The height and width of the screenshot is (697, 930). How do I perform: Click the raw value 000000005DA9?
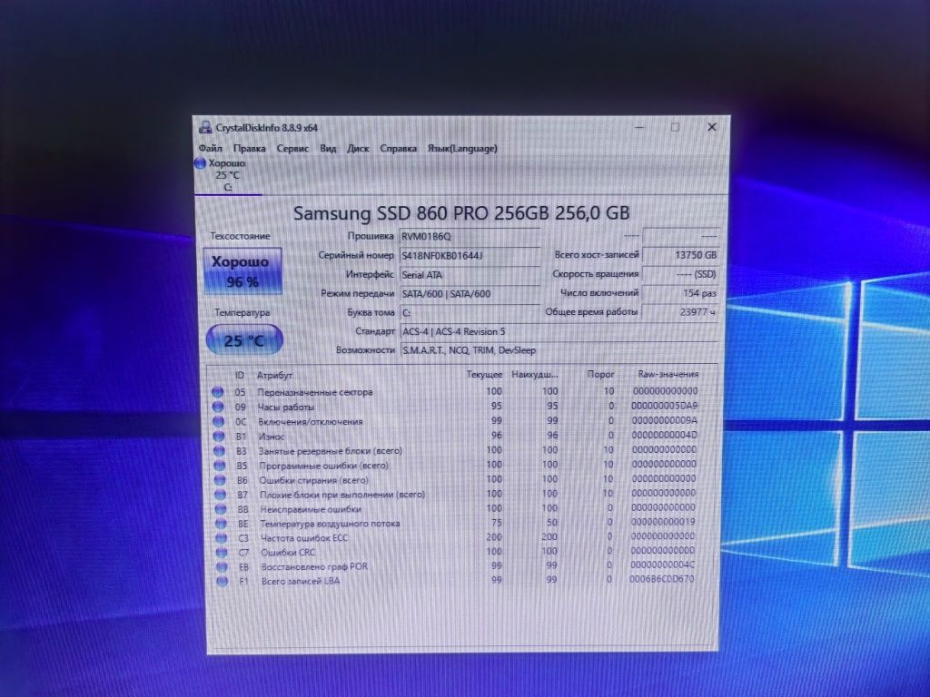664,406
